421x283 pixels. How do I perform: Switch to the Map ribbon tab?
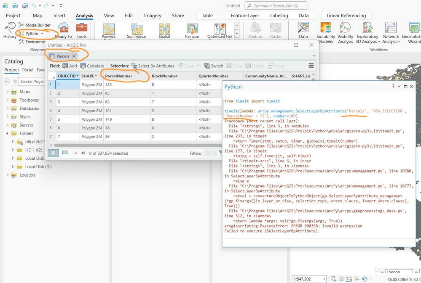point(38,16)
